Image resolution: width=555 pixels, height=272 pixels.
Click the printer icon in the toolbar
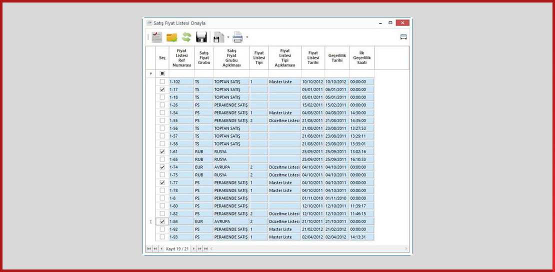pos(237,37)
